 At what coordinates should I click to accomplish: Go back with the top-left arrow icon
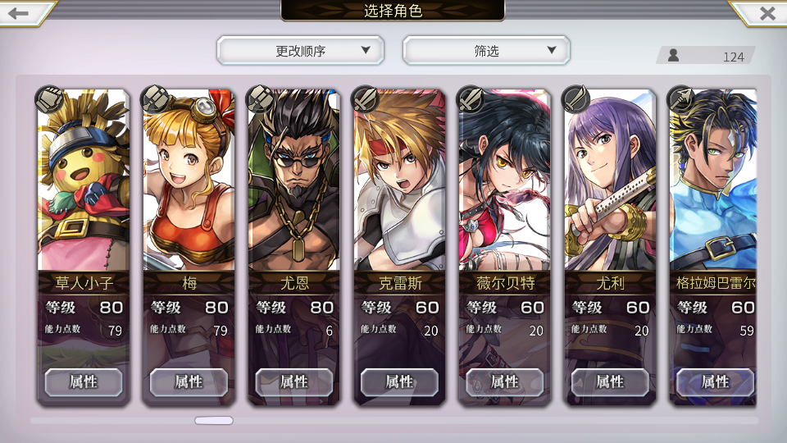tap(19, 13)
